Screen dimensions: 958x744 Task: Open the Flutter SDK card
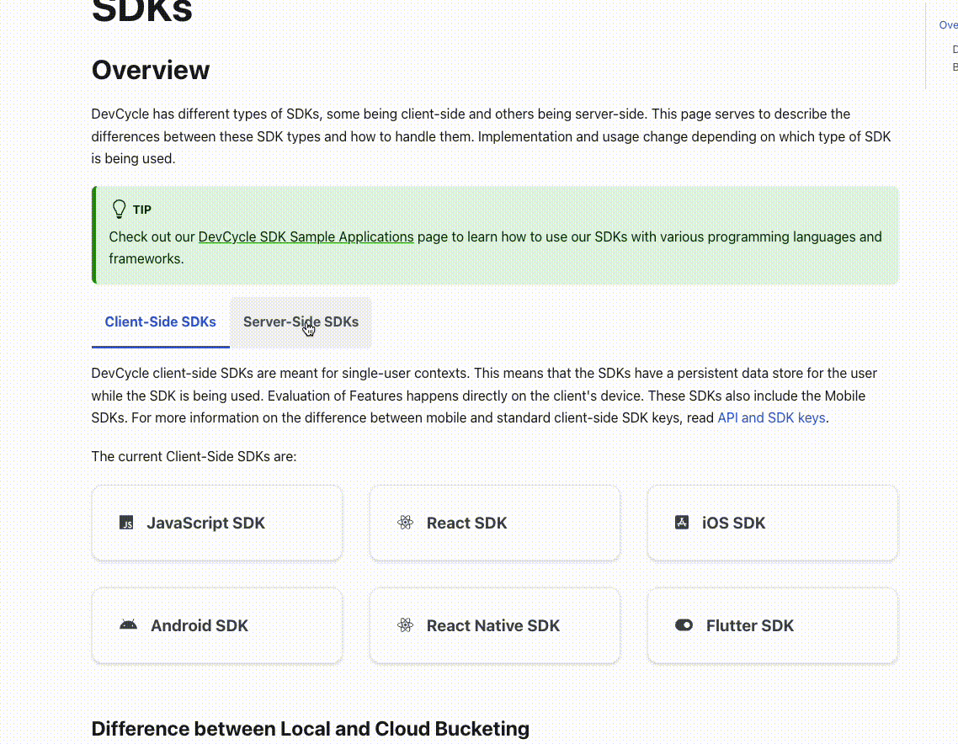coord(772,625)
